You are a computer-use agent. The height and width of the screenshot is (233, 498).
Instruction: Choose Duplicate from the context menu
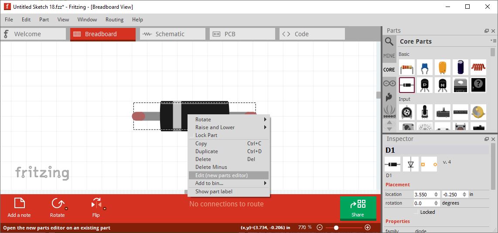229,151
